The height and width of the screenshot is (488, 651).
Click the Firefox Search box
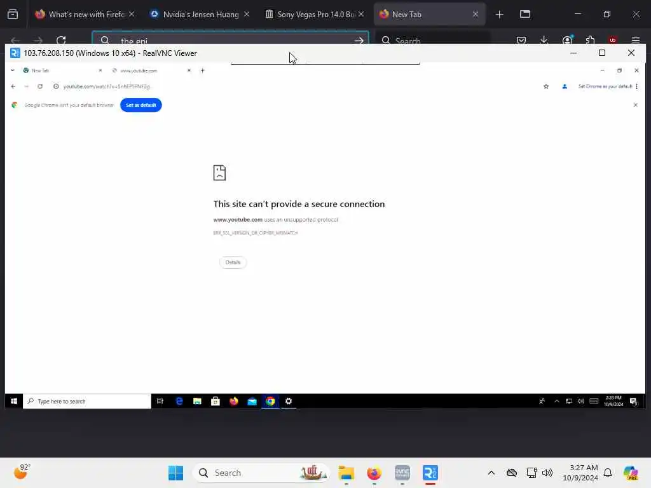click(x=432, y=40)
